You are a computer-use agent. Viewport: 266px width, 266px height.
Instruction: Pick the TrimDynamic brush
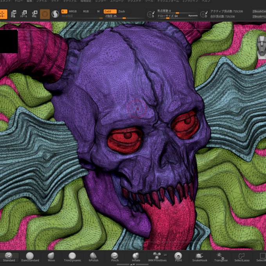(72, 257)
